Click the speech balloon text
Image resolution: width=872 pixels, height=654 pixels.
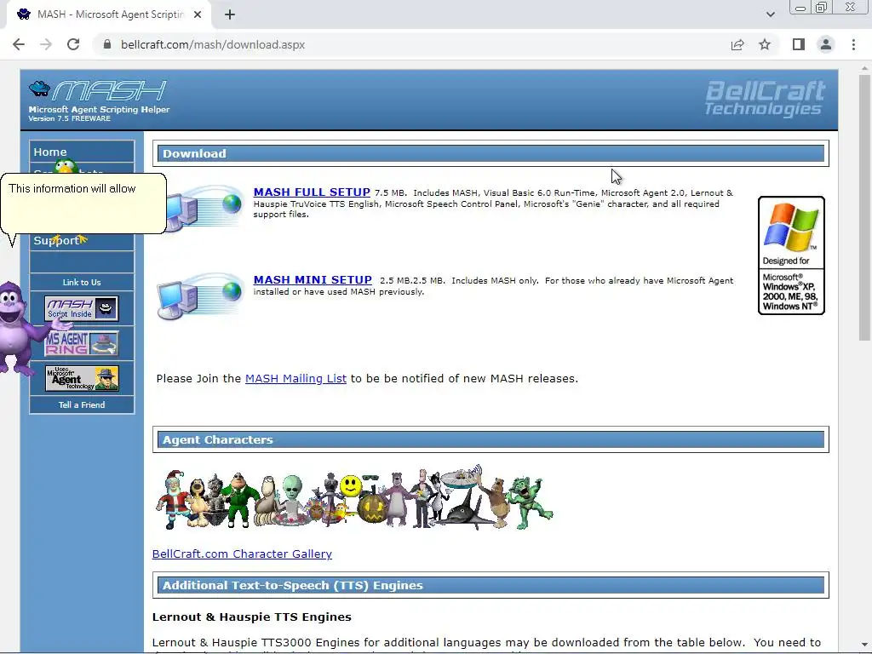click(x=72, y=188)
